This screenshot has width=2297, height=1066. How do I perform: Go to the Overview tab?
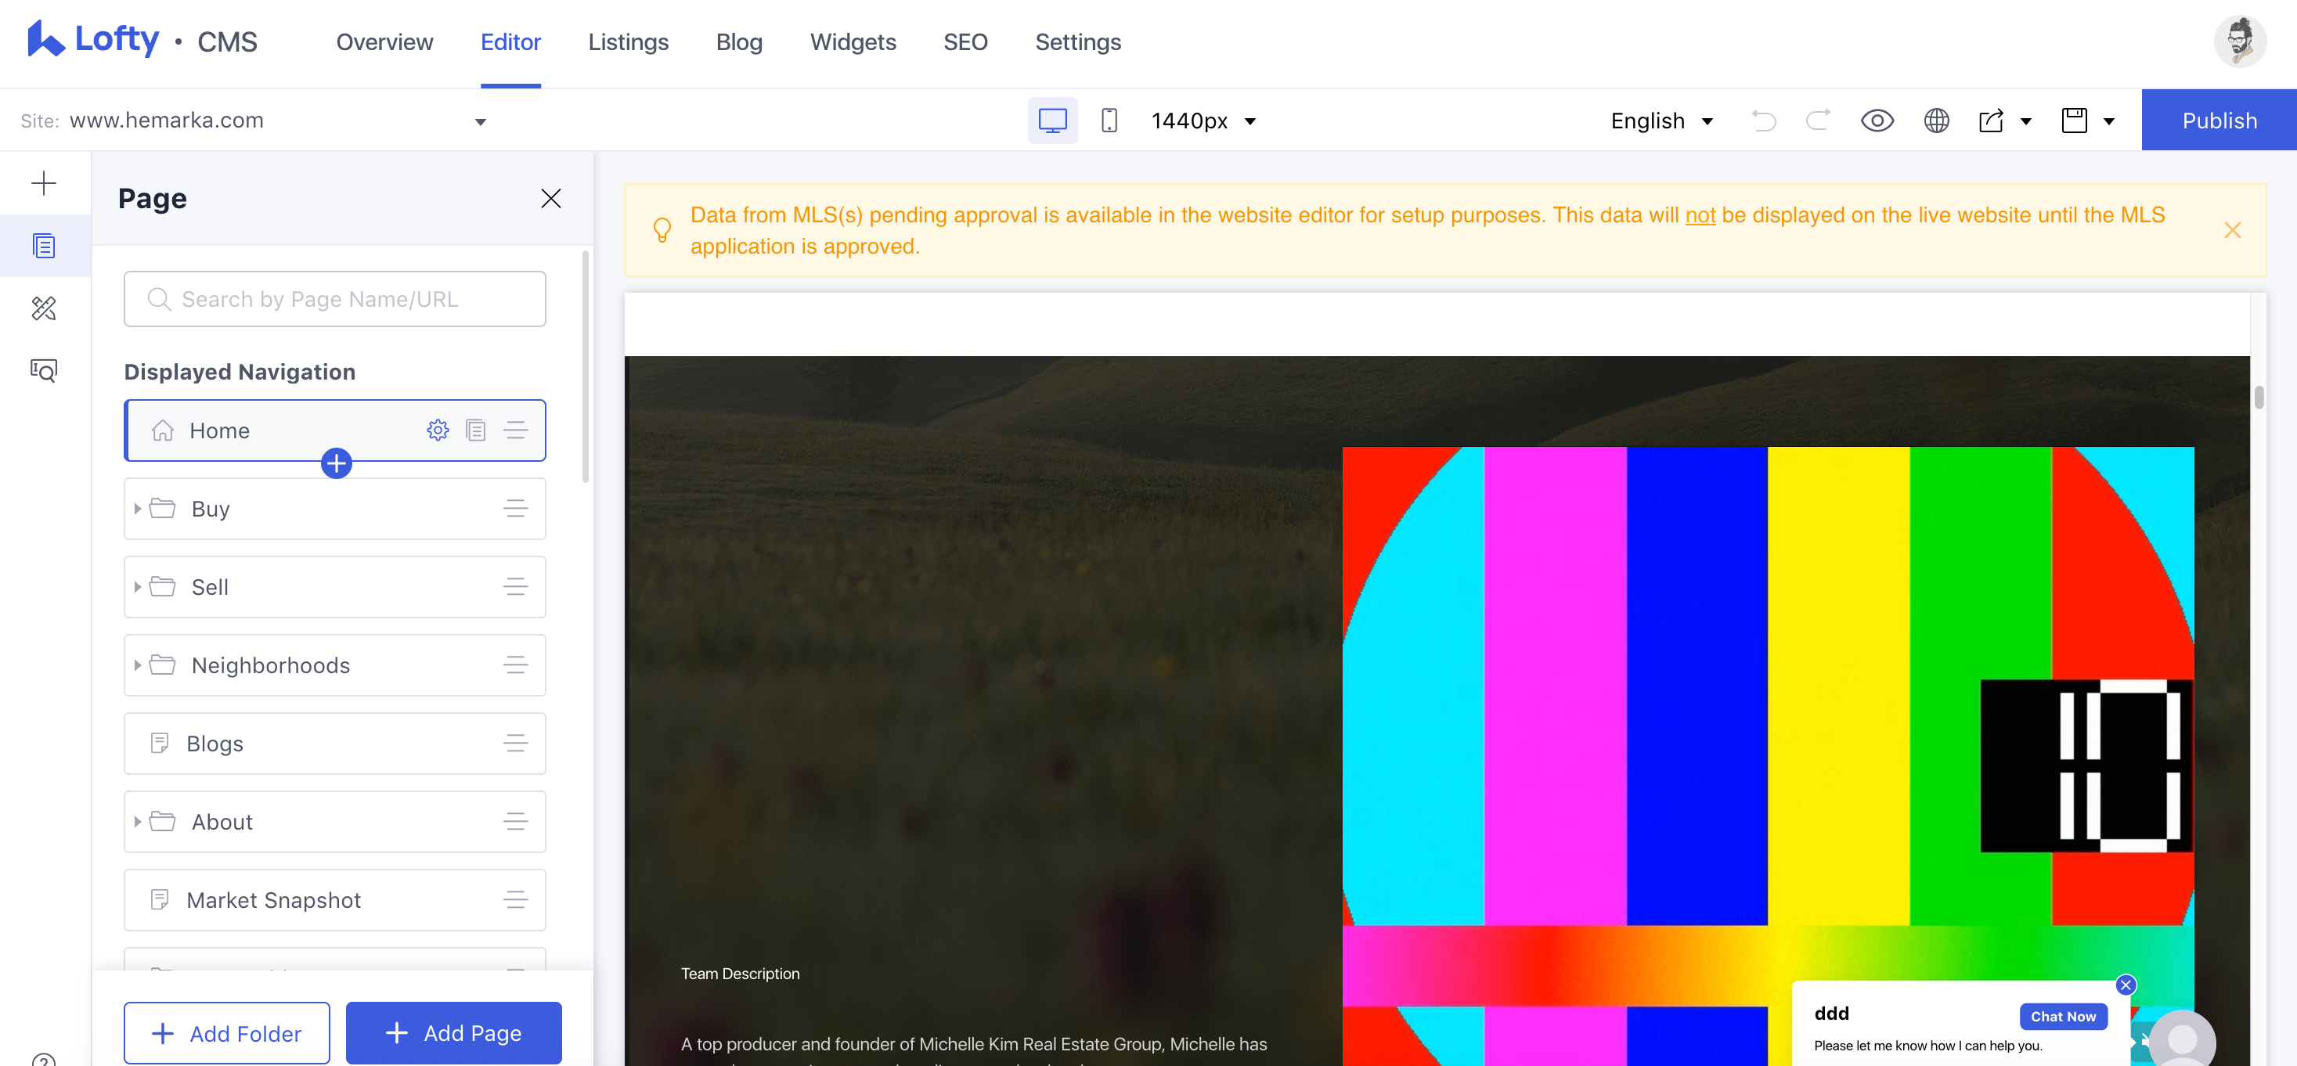tap(384, 42)
